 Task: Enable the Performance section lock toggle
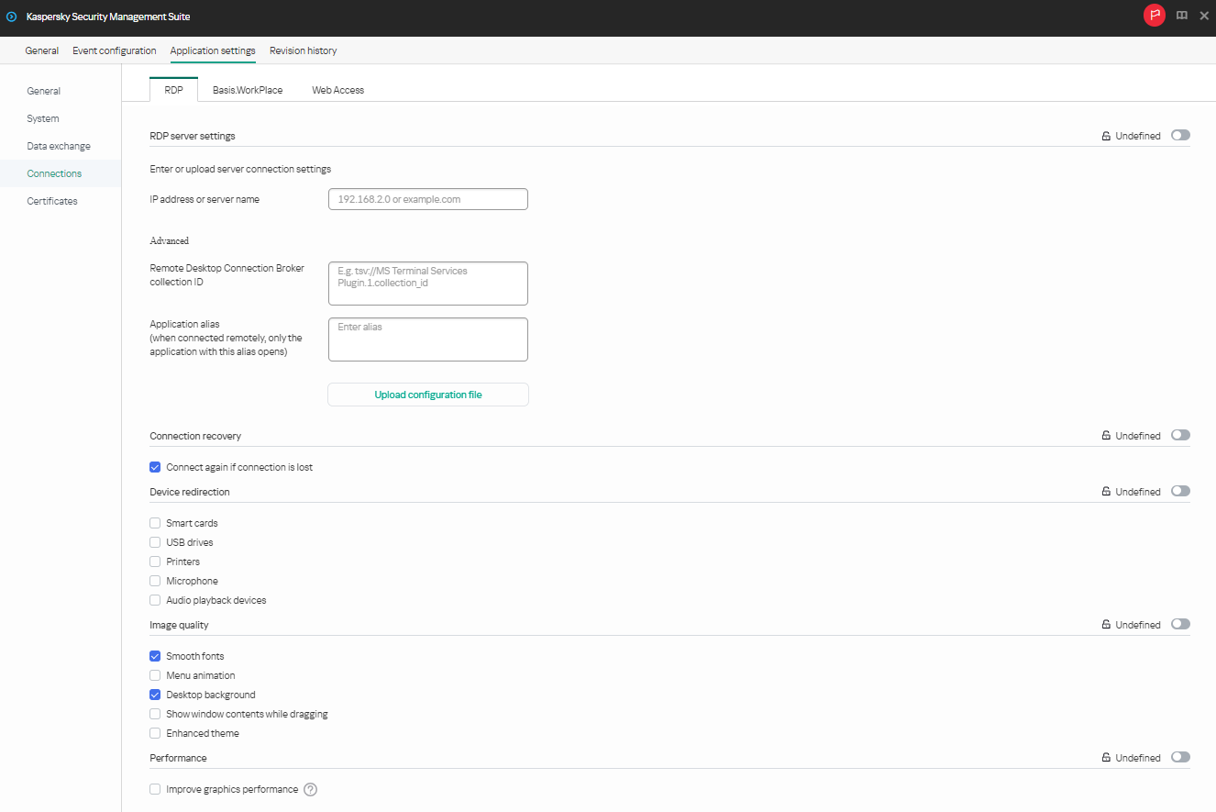(1180, 758)
